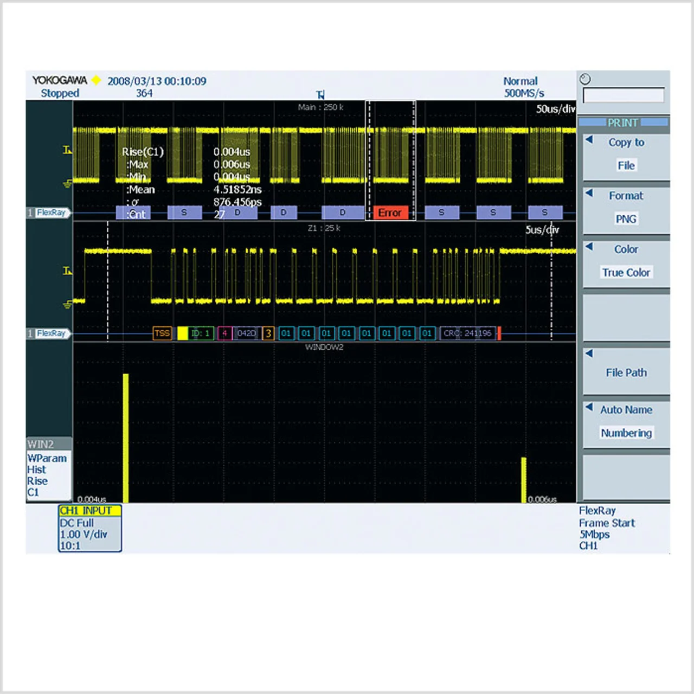Open the PRINT menu header

pos(623,123)
